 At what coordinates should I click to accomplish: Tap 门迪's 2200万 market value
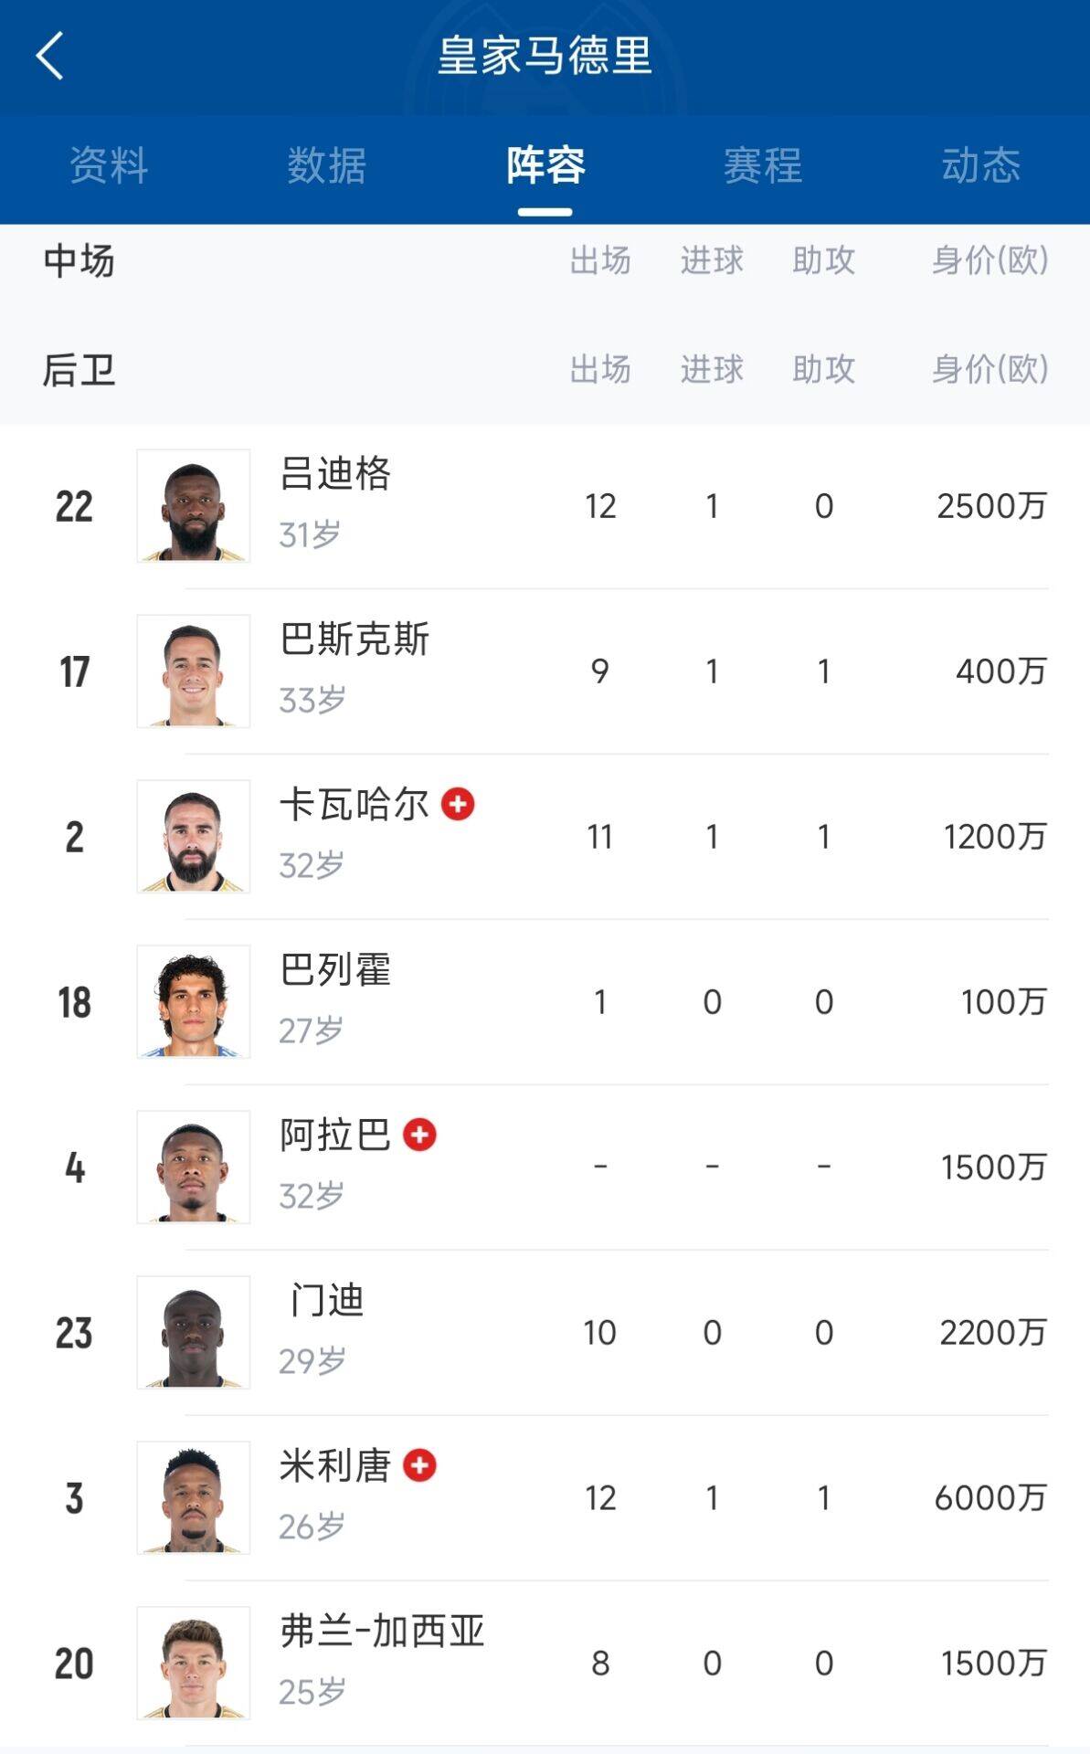pos(992,1333)
